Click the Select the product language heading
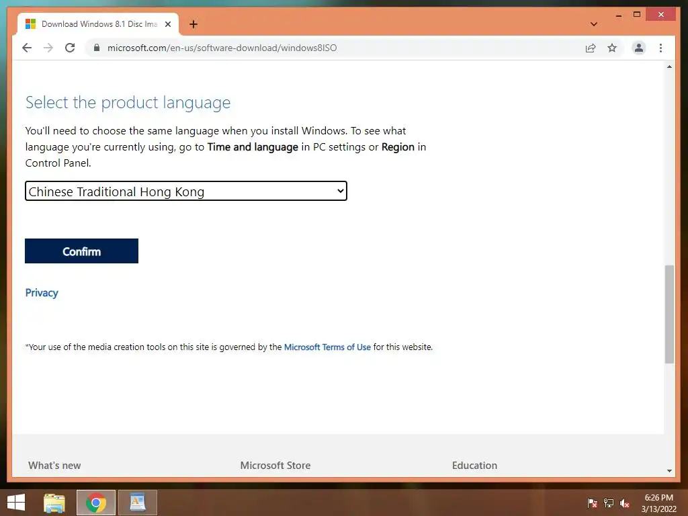This screenshot has width=688, height=516. pos(128,103)
